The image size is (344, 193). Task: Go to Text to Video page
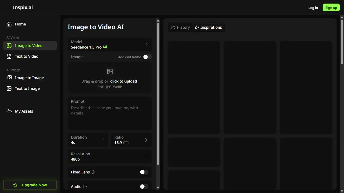pyautogui.click(x=30, y=56)
